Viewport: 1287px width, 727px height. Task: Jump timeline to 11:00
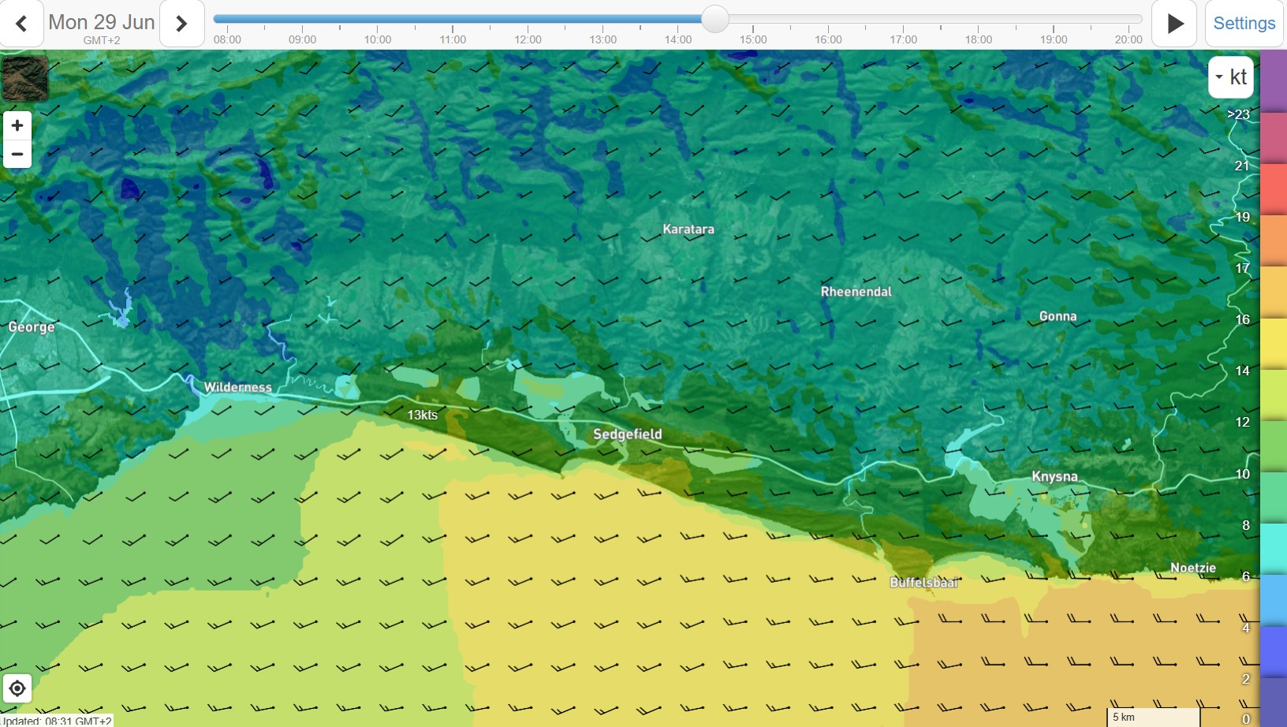[453, 39]
